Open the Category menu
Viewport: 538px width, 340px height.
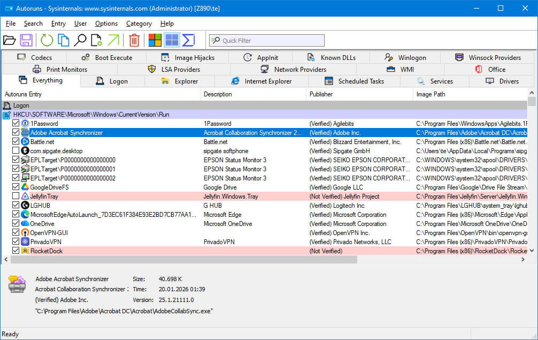[x=139, y=24]
